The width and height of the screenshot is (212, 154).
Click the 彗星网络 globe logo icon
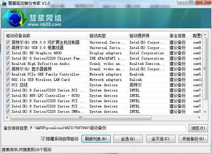point(15,18)
